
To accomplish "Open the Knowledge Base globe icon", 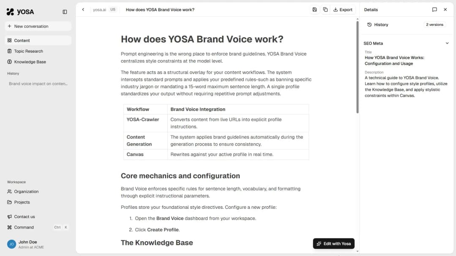I will click(x=10, y=61).
